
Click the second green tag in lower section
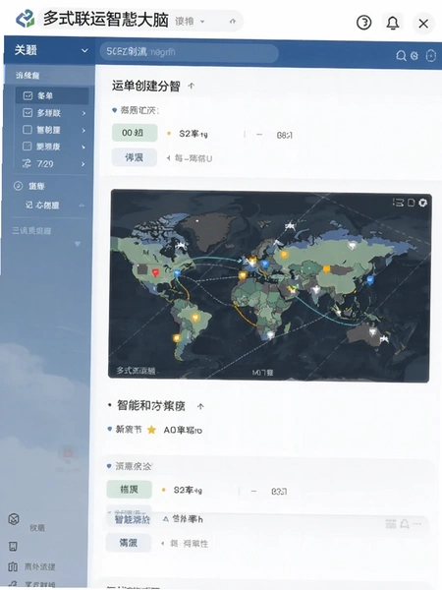click(130, 489)
